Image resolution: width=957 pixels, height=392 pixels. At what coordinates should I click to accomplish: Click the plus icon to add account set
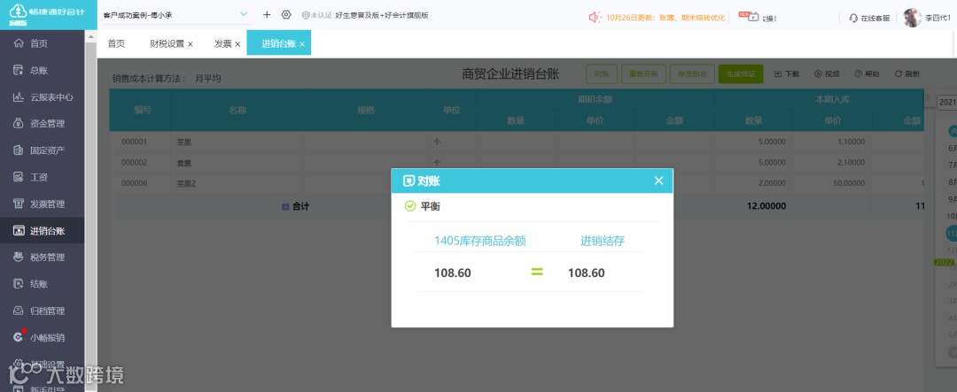pos(267,15)
